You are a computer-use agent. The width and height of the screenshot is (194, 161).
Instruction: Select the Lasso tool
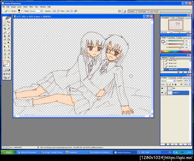coord(5,25)
